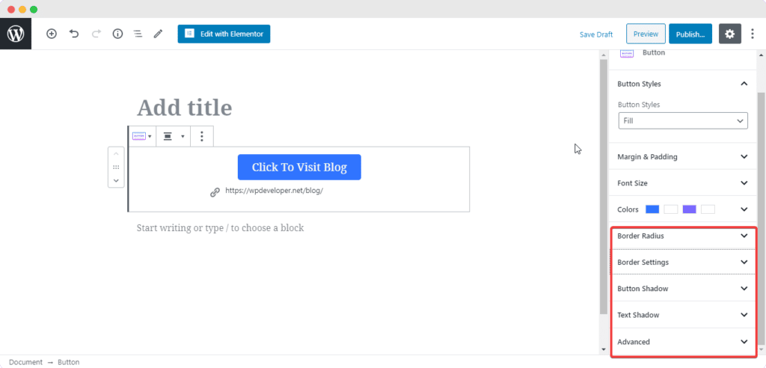The width and height of the screenshot is (766, 368).
Task: Select the blue color swatch in Colors
Action: [652, 209]
